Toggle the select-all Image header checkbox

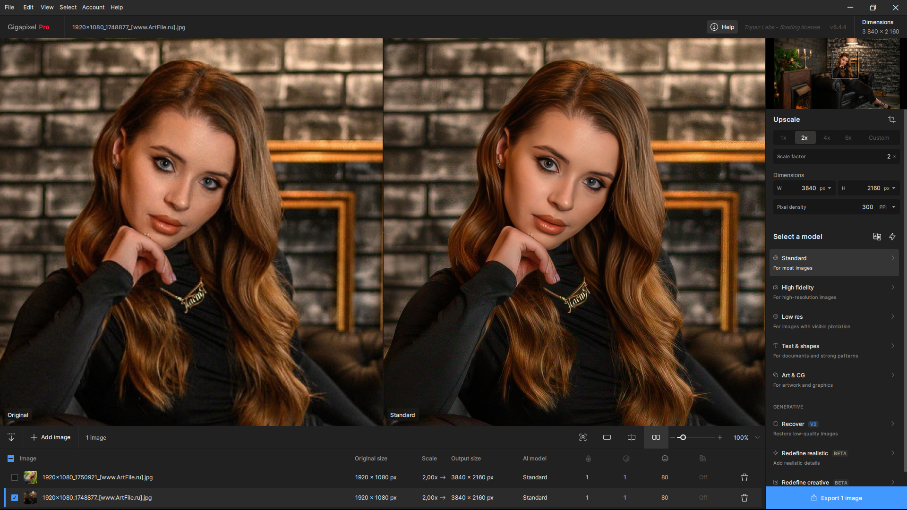point(11,459)
